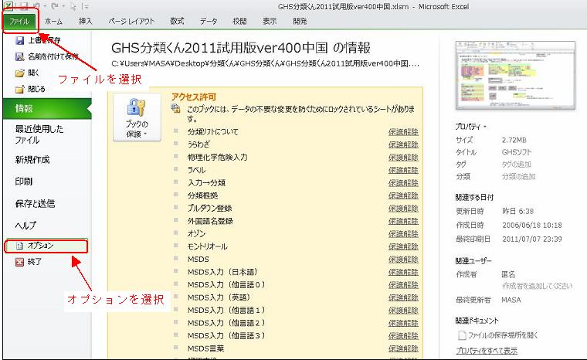Click the オプション icon in sidebar
The width and height of the screenshot is (587, 360).
[20, 246]
